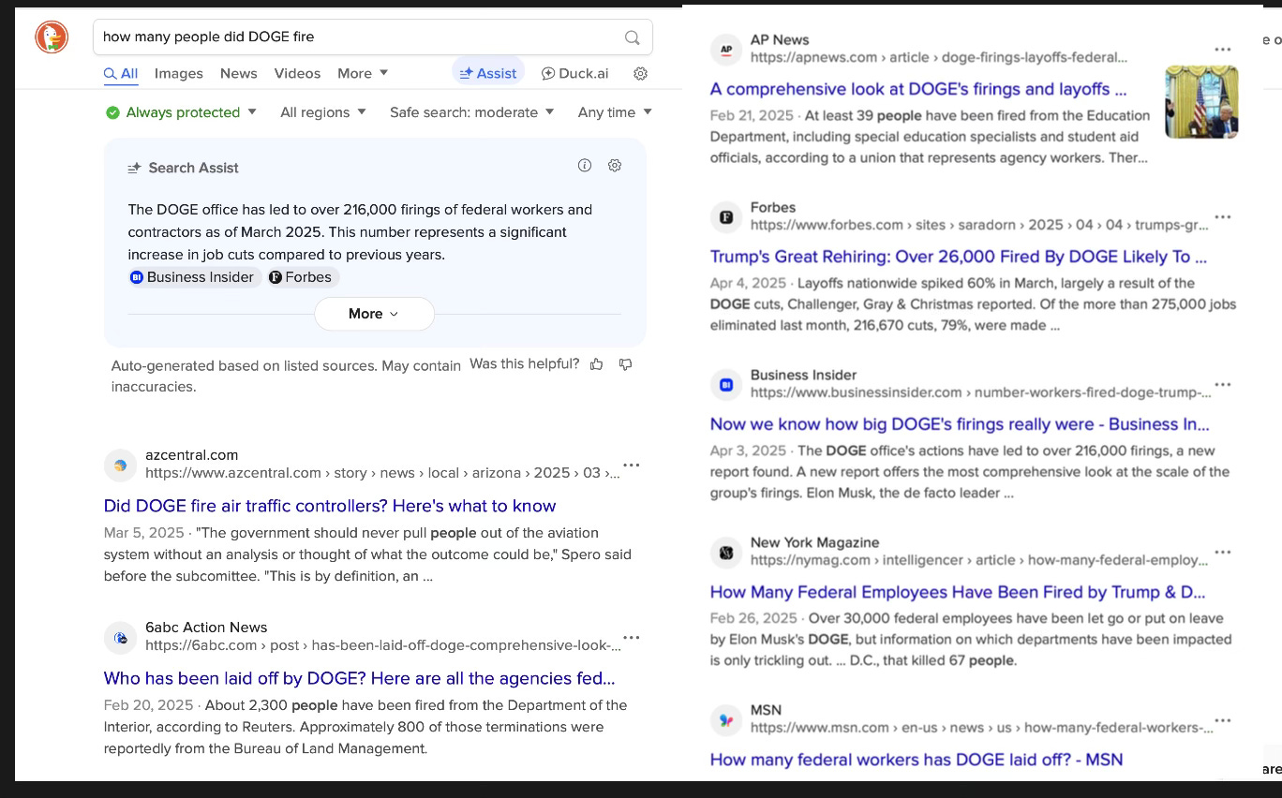Open New York Magazine result options menu
This screenshot has width=1282, height=798.
[1223, 553]
